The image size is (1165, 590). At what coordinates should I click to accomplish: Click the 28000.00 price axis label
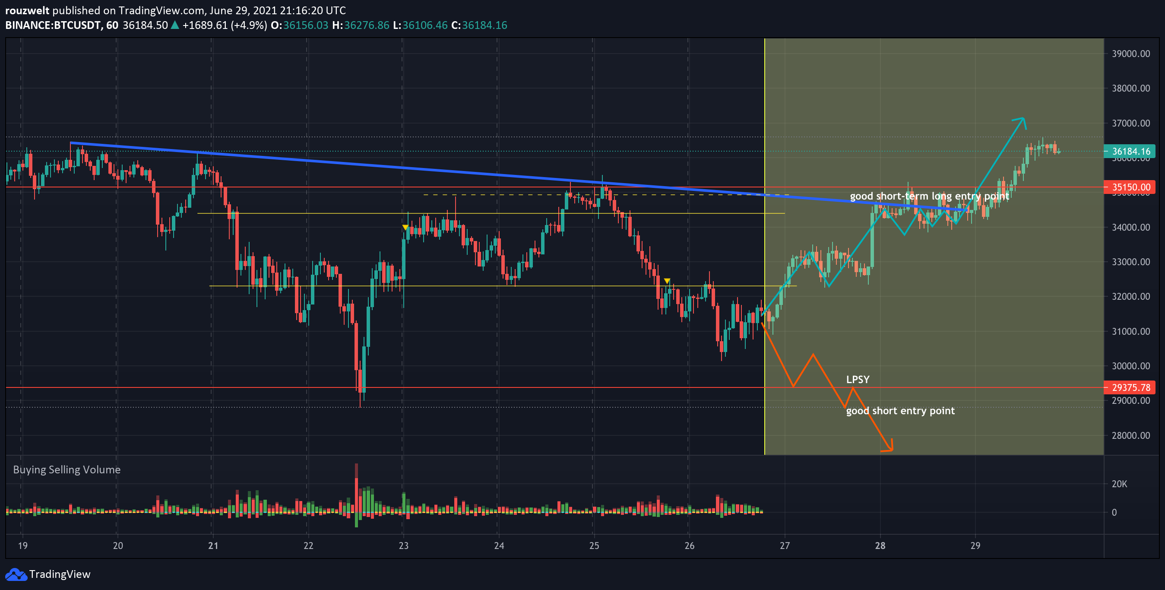click(x=1131, y=435)
